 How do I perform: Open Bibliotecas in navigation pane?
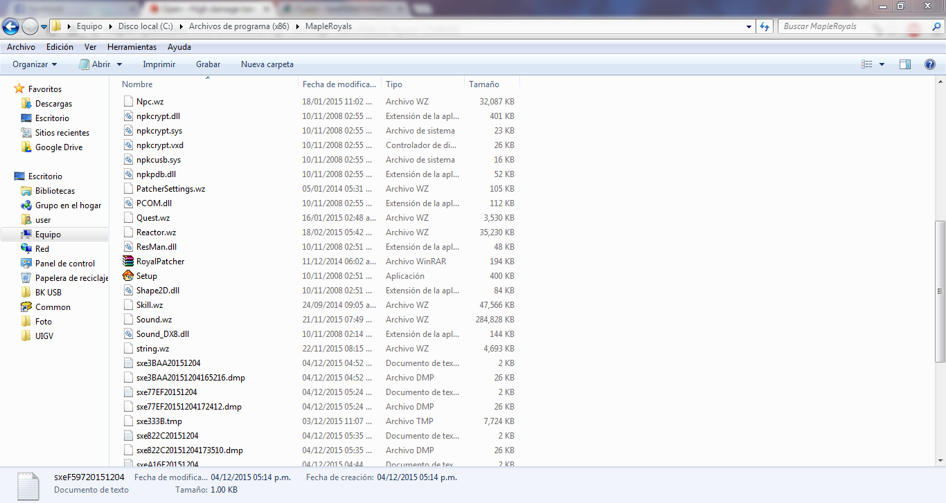55,191
